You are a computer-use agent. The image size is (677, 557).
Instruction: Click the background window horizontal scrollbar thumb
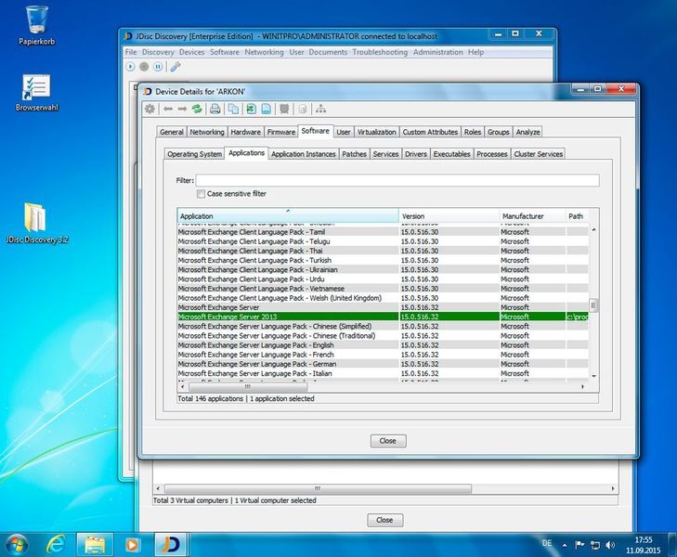coord(318,488)
